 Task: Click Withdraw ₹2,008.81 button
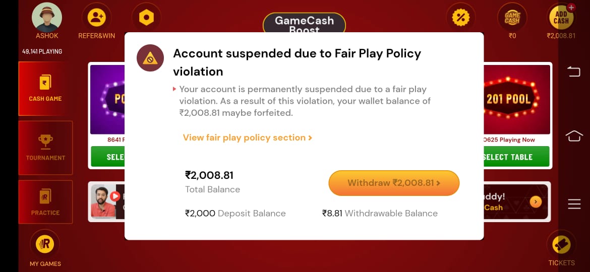[x=394, y=183]
